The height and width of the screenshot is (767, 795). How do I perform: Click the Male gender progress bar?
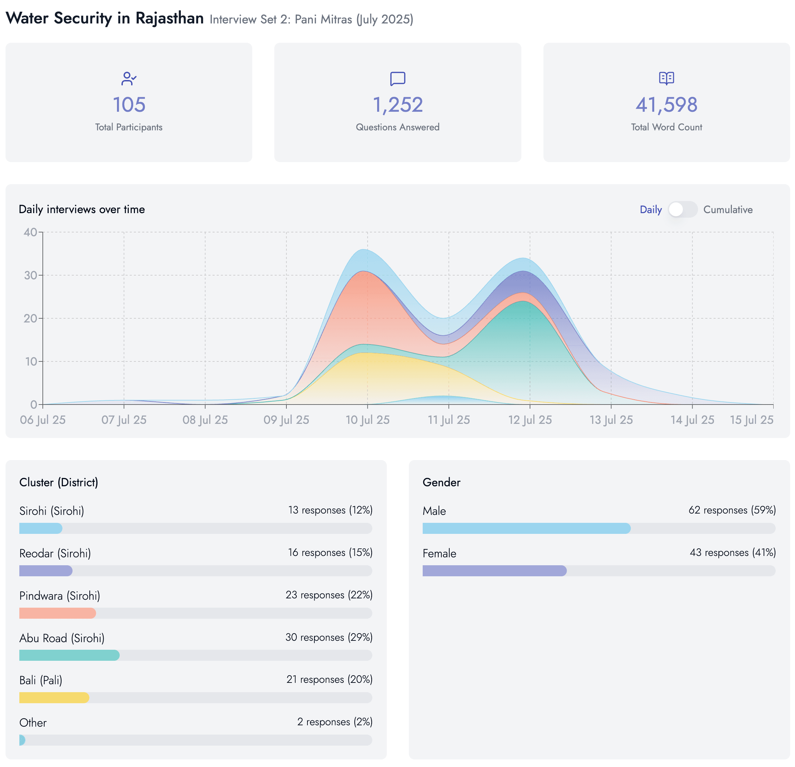point(599,528)
